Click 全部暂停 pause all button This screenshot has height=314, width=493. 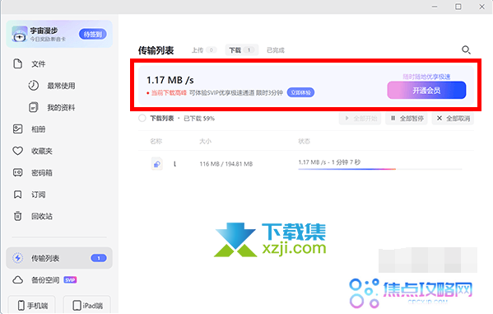(x=407, y=119)
